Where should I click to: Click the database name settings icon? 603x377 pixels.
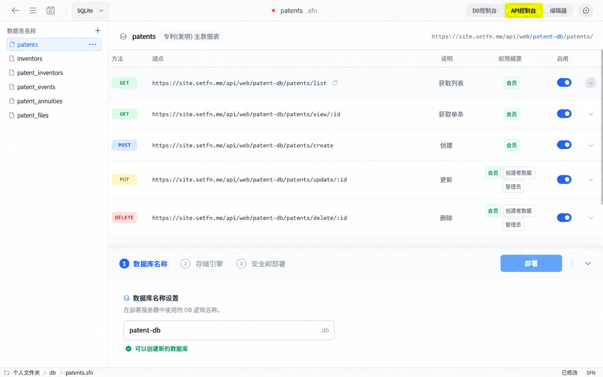(x=127, y=298)
